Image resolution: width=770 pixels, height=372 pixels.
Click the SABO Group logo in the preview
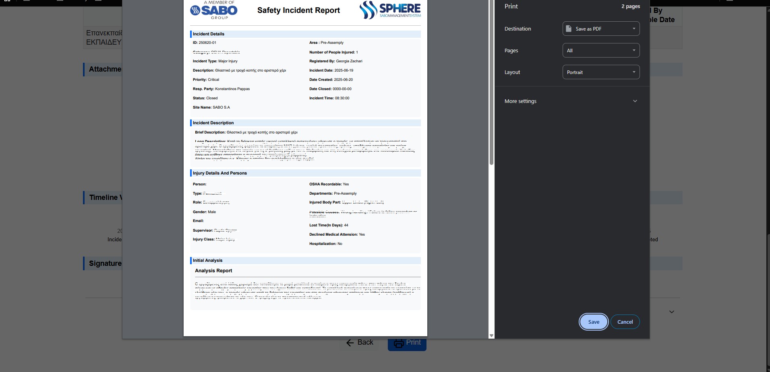pos(213,10)
